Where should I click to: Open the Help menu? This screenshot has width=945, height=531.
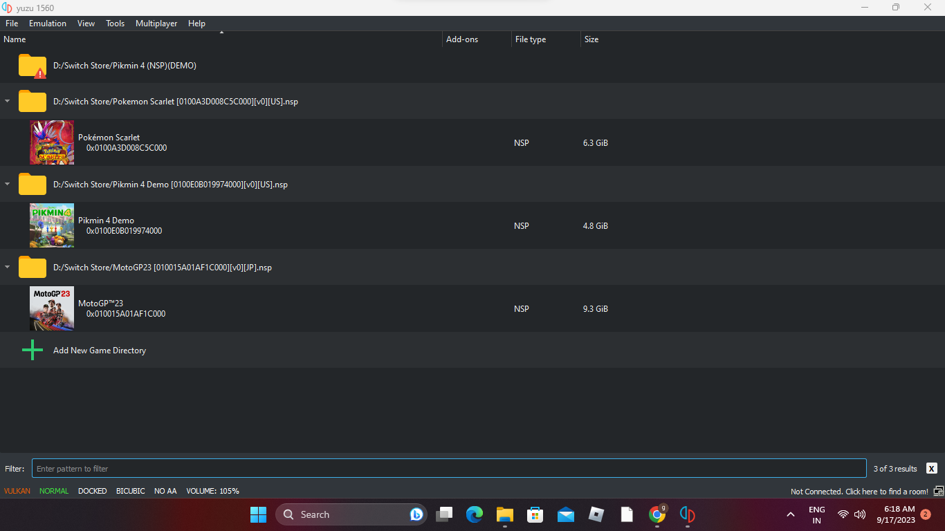pyautogui.click(x=197, y=24)
